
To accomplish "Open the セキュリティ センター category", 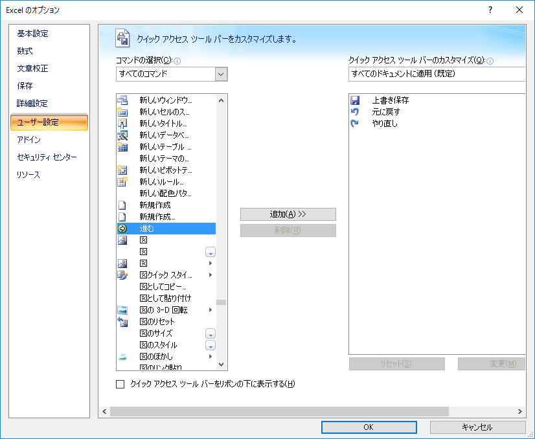I will tap(47, 157).
